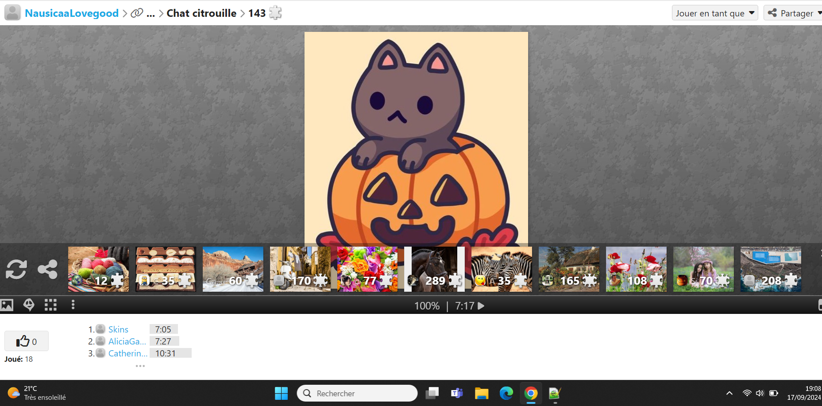The image size is (822, 406).
Task: Open the scooter alley 170-piece puzzle
Action: 301,269
